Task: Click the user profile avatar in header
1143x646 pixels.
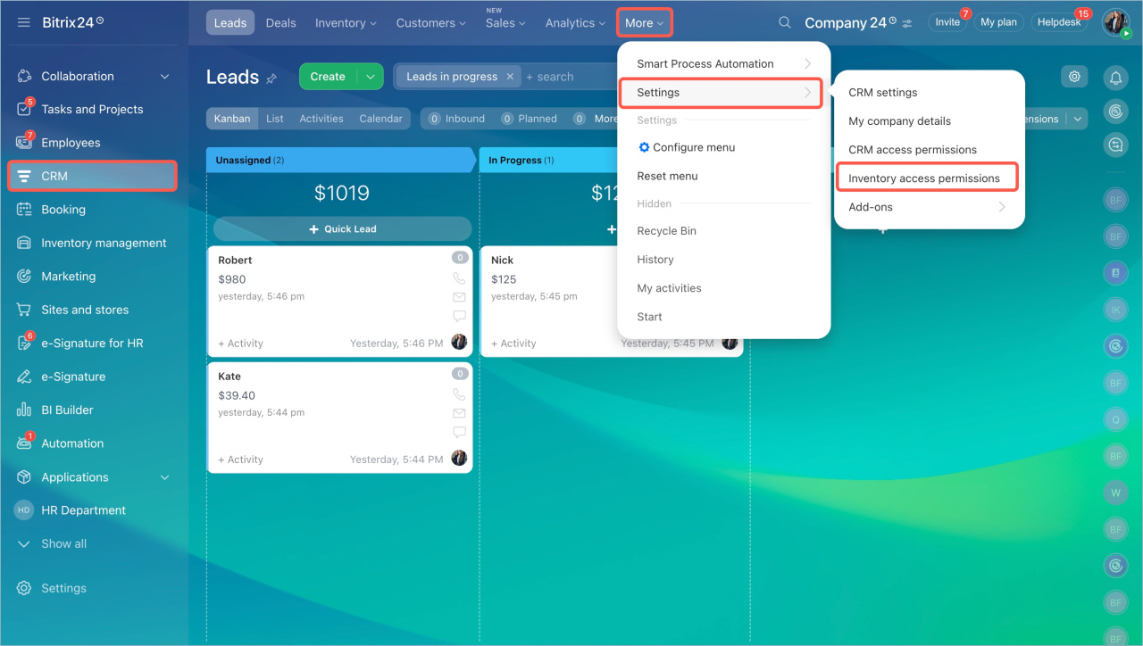Action: (1115, 22)
